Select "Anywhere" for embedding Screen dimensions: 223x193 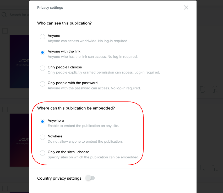click(42, 121)
